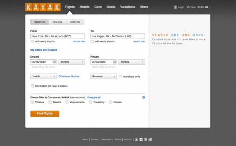This screenshot has width=236, height=146.
Task: Check the Travelocity compare box
Action: click(90, 102)
